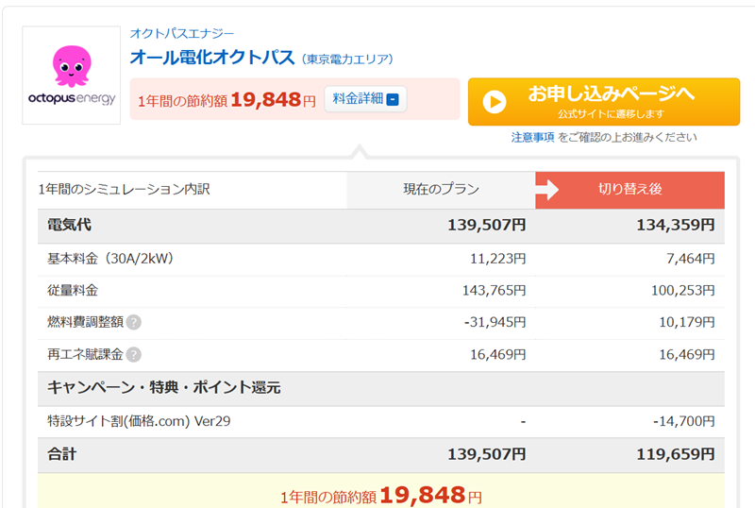Click the 134,359円 electricity cost after switching
The image size is (755, 508).
[x=676, y=225]
